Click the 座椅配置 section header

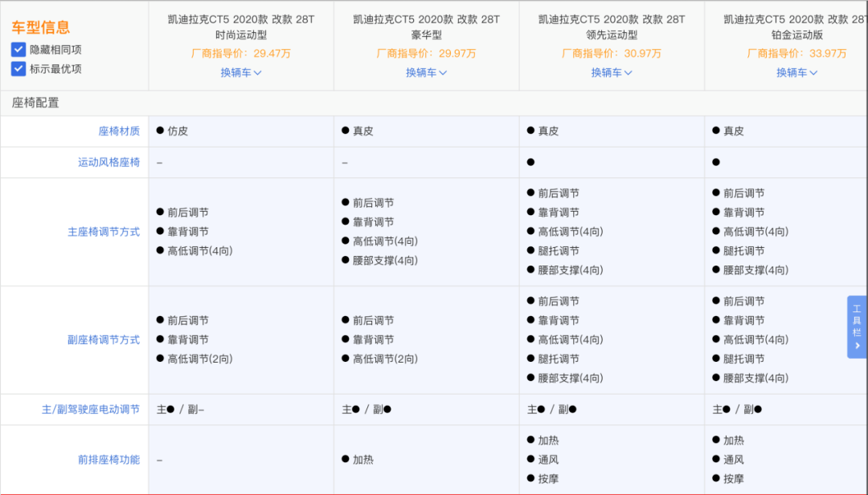click(x=35, y=103)
